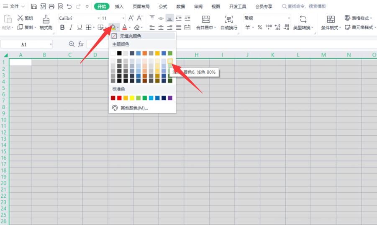
Task: Toggle italic text formatting
Action: 71,27
